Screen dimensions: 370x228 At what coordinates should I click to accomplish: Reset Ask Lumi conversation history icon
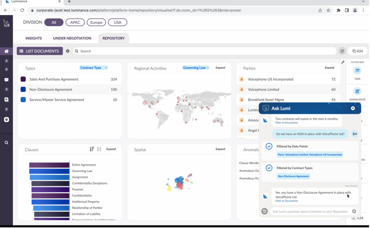click(264, 211)
